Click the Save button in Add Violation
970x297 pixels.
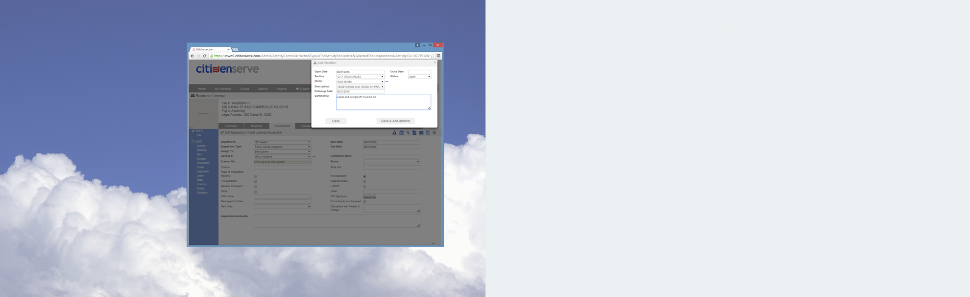coord(336,121)
